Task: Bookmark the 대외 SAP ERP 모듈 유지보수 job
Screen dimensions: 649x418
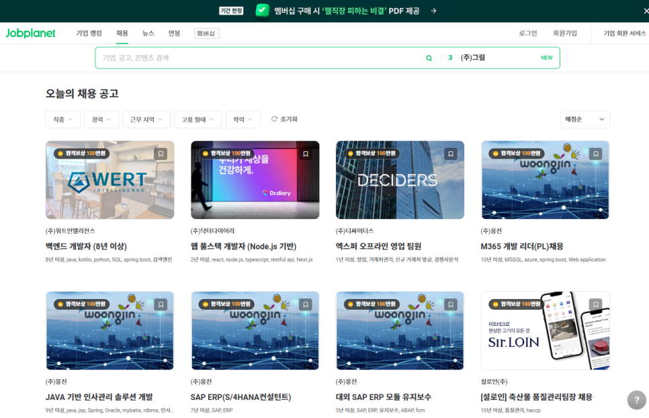Action: click(451, 304)
